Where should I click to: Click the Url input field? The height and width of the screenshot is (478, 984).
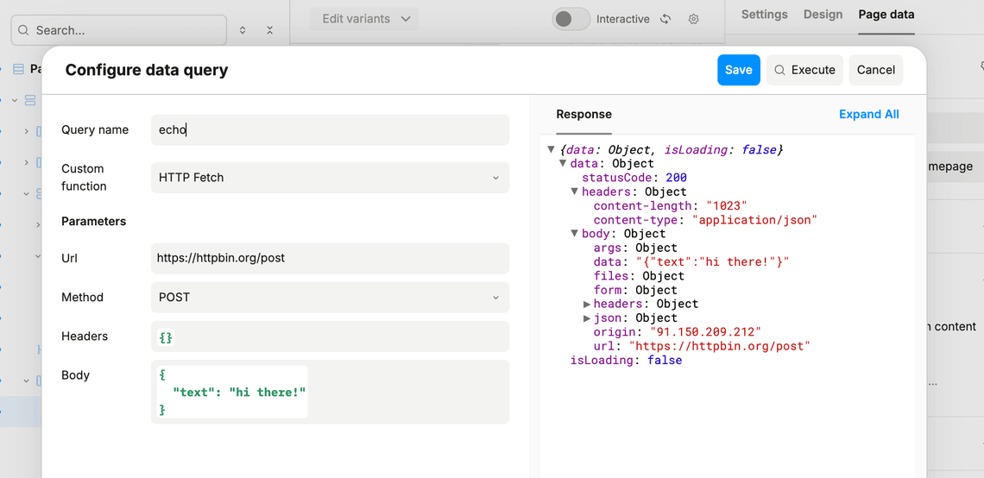[330, 258]
